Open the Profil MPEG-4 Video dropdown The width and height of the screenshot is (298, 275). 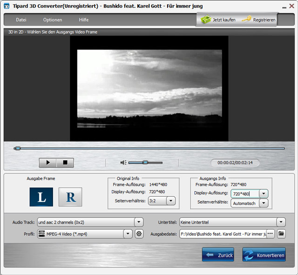[x=128, y=234]
